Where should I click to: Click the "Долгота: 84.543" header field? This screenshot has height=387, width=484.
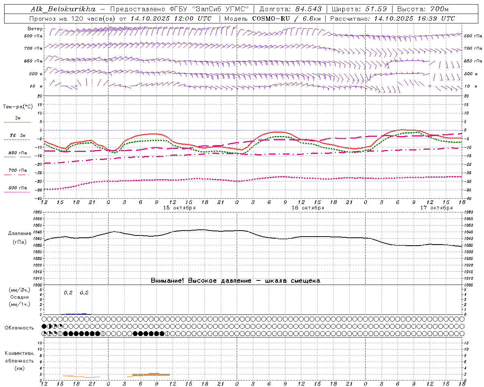290,9
